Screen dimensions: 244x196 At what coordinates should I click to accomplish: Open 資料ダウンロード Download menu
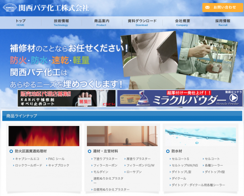(x=142, y=23)
